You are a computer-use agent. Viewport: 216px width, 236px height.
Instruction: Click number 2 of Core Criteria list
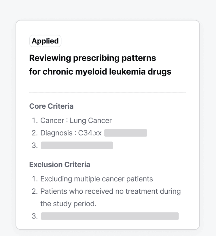coord(35,133)
